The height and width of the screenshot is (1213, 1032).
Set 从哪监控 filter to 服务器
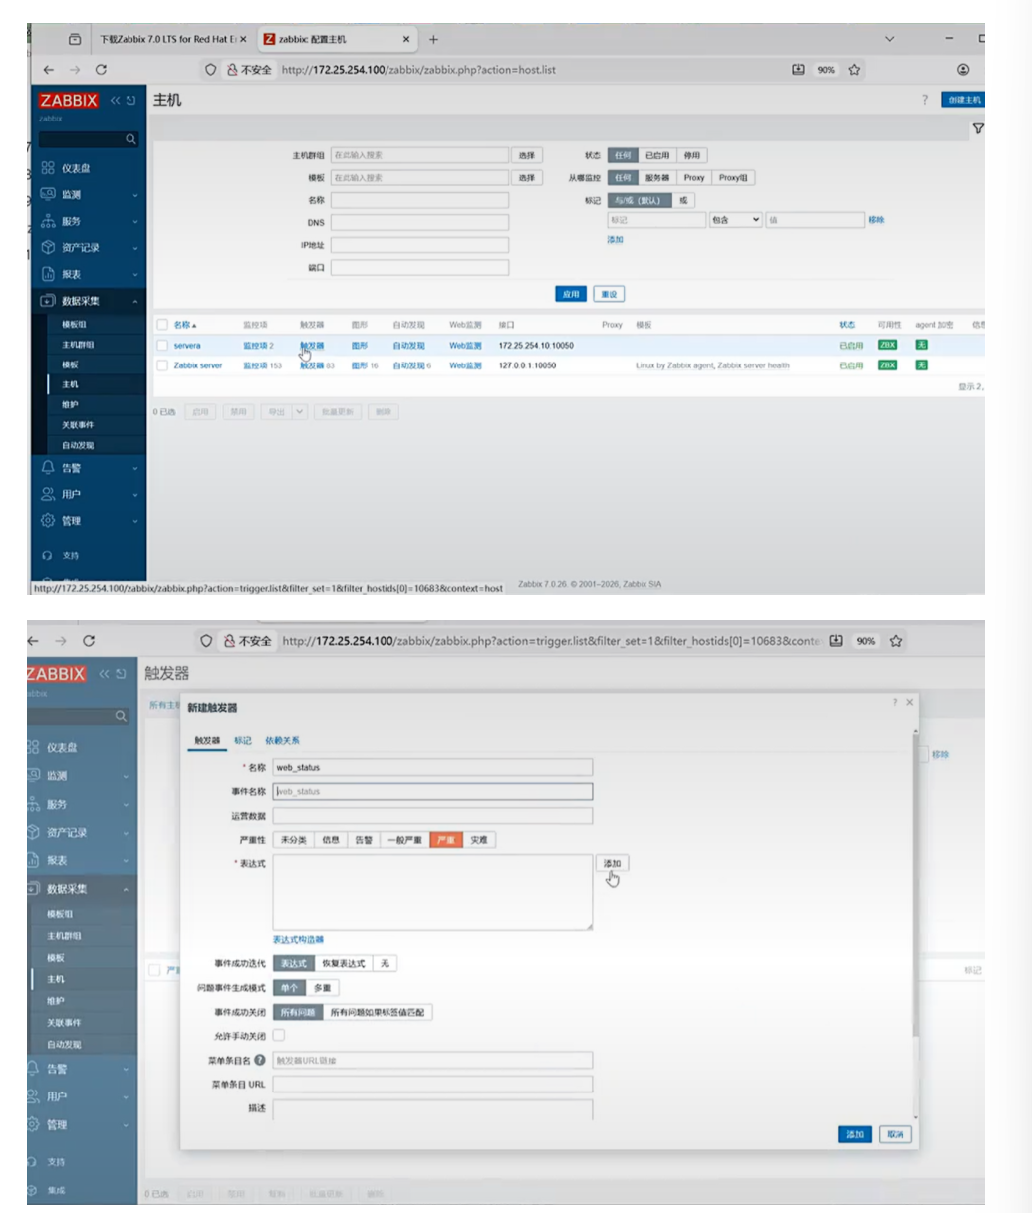click(x=657, y=177)
